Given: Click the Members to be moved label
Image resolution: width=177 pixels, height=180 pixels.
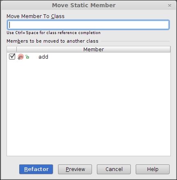Looking at the screenshot, I should [x=52, y=41].
